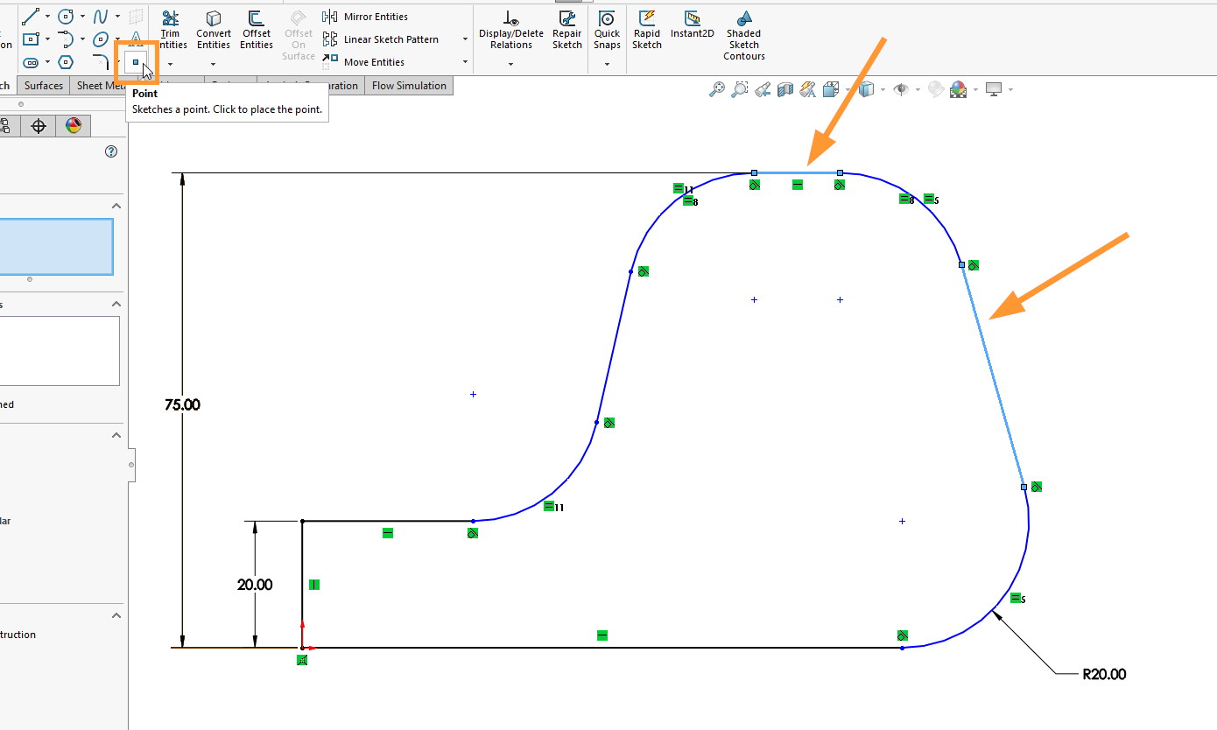Activate the Section View tool
This screenshot has width=1217, height=730.
785,88
